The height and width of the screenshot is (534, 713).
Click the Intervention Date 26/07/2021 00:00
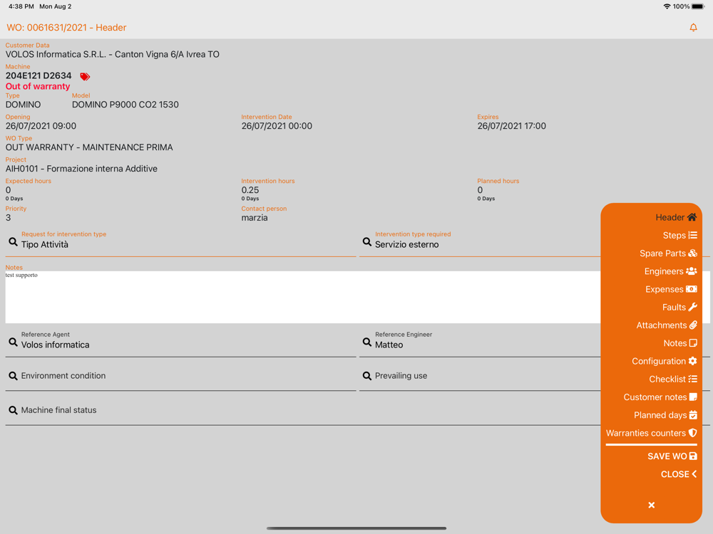click(x=277, y=126)
